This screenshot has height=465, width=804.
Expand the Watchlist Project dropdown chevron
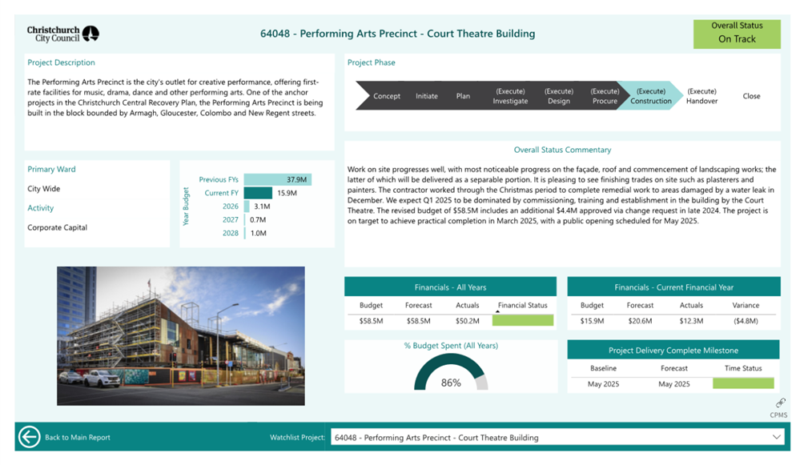coord(776,437)
